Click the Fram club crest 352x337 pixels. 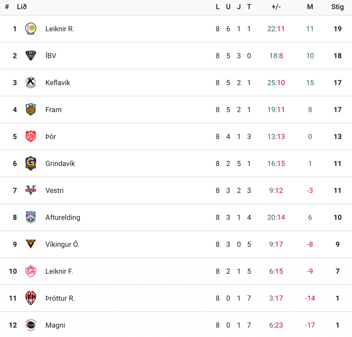click(x=31, y=110)
